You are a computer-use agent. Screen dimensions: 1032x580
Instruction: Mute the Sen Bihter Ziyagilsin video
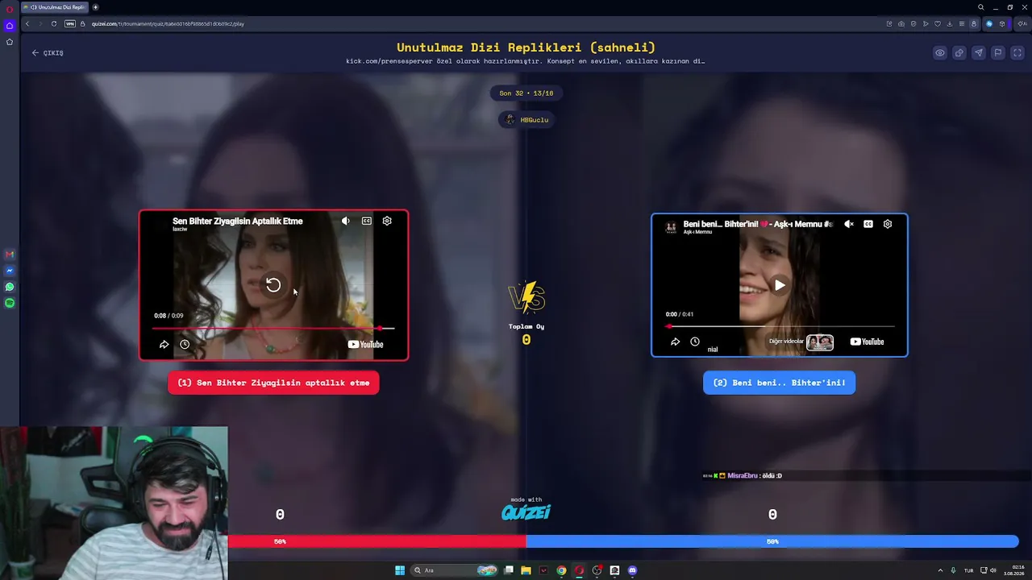click(345, 221)
